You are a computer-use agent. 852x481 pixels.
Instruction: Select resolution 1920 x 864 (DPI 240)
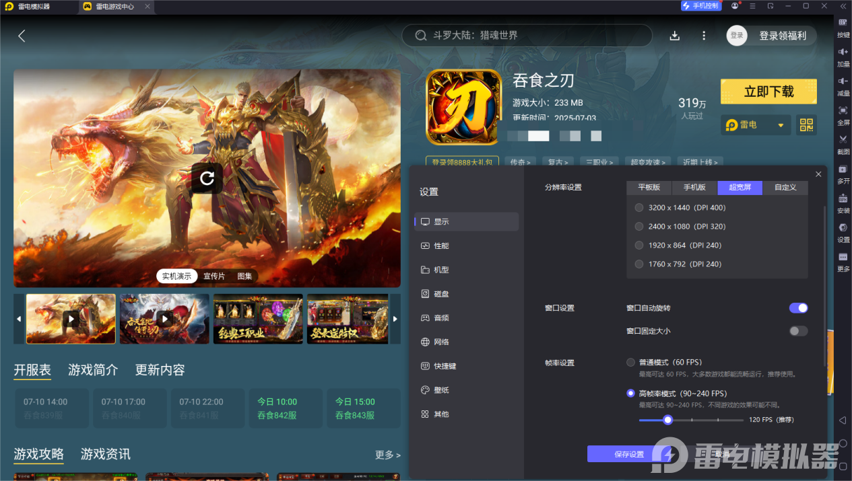point(678,246)
